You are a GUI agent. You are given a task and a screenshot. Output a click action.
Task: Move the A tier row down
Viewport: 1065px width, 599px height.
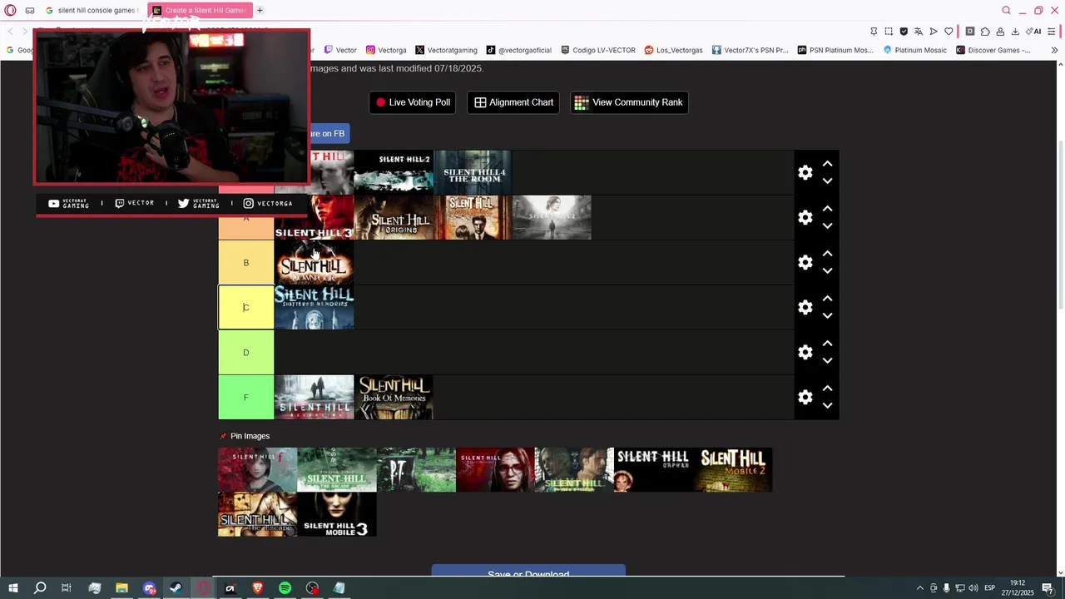point(827,225)
